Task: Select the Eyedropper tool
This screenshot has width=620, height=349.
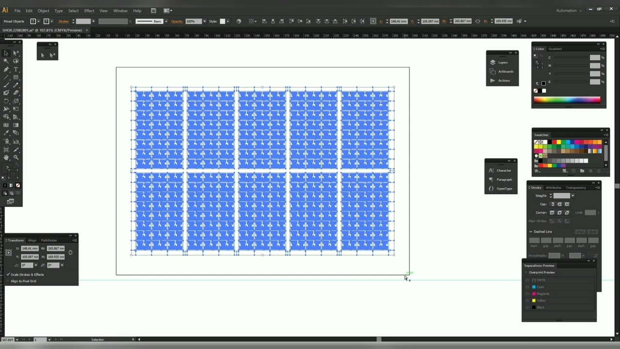Action: coord(6,133)
